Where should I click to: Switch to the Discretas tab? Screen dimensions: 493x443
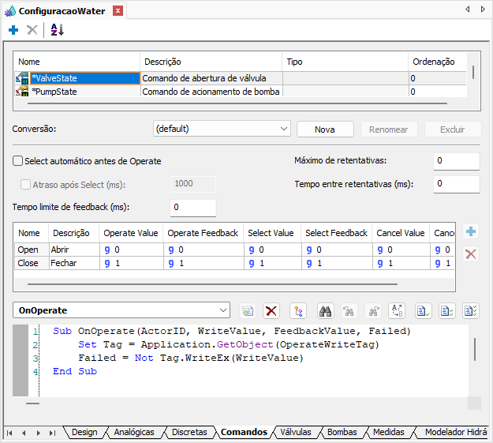pos(189,433)
